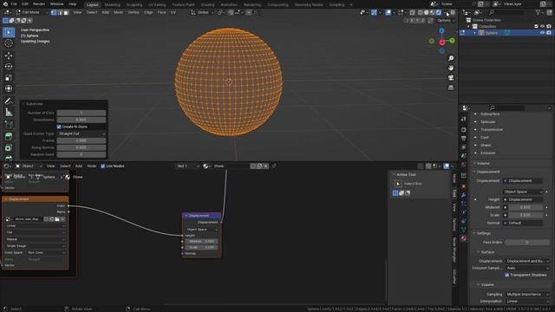Viewport: 555px width, 312px height.
Task: Click the zoom magnifier in the viewport
Action: click(x=451, y=58)
